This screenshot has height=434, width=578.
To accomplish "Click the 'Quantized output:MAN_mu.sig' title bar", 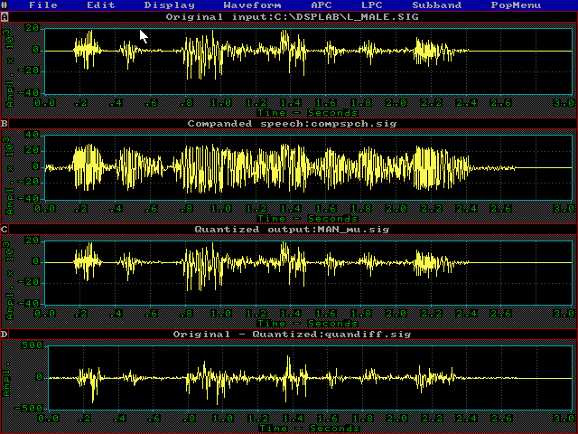I will pyautogui.click(x=293, y=229).
